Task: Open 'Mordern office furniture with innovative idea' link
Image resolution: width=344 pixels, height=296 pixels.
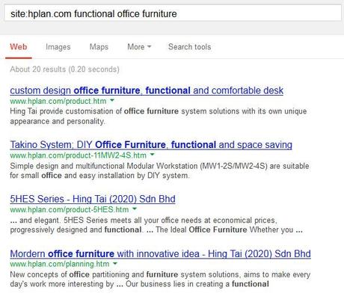Action: click(x=160, y=253)
